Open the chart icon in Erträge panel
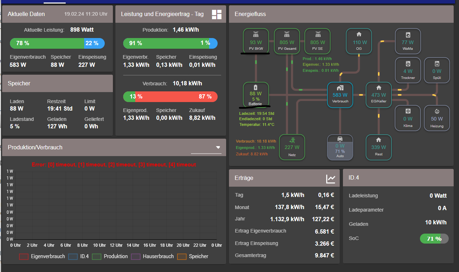The width and height of the screenshot is (459, 272). tap(330, 178)
